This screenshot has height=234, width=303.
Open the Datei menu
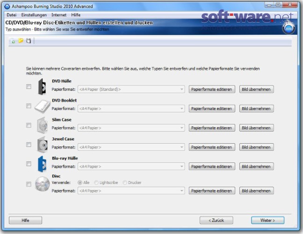[12, 15]
